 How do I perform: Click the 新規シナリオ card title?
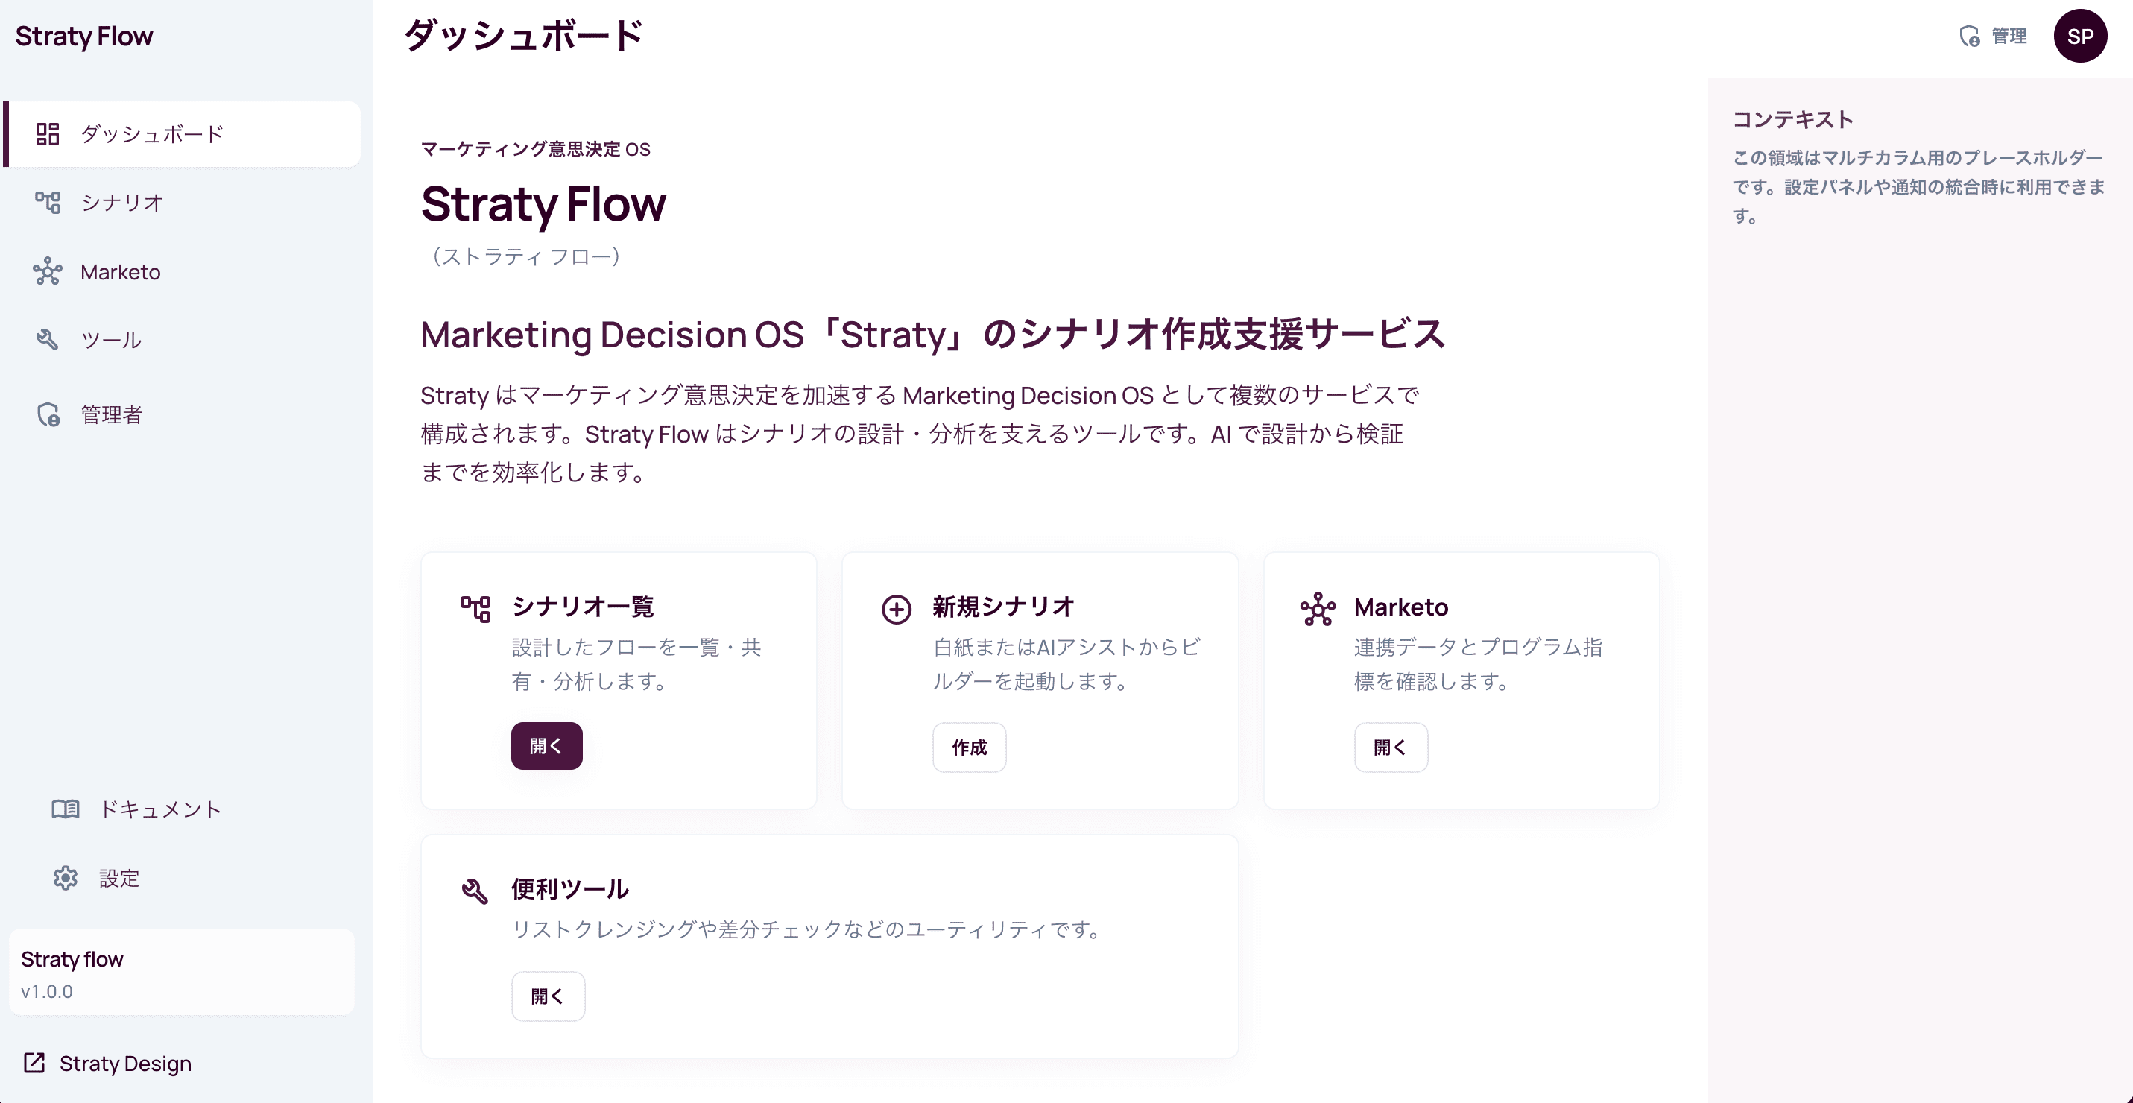[x=1002, y=606]
